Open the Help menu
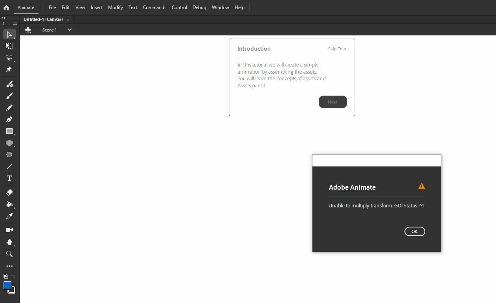The height and width of the screenshot is (303, 496). click(x=239, y=7)
